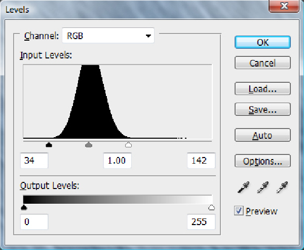Image resolution: width=304 pixels, height=250 pixels.
Task: Click the input highlight field showing 142
Action: point(201,161)
